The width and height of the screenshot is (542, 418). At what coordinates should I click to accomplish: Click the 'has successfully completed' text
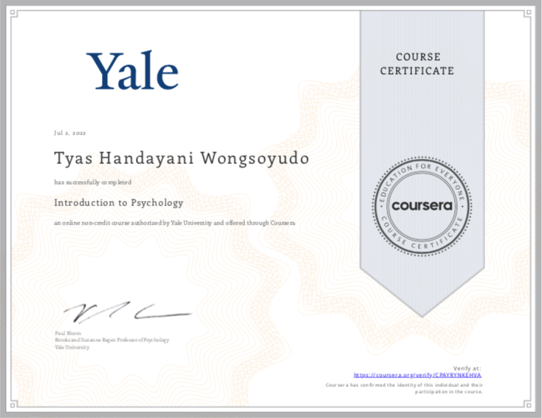[92, 181]
